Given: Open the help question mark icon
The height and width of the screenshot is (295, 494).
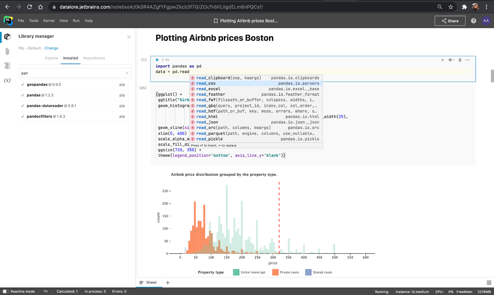Looking at the screenshot, I should [473, 21].
